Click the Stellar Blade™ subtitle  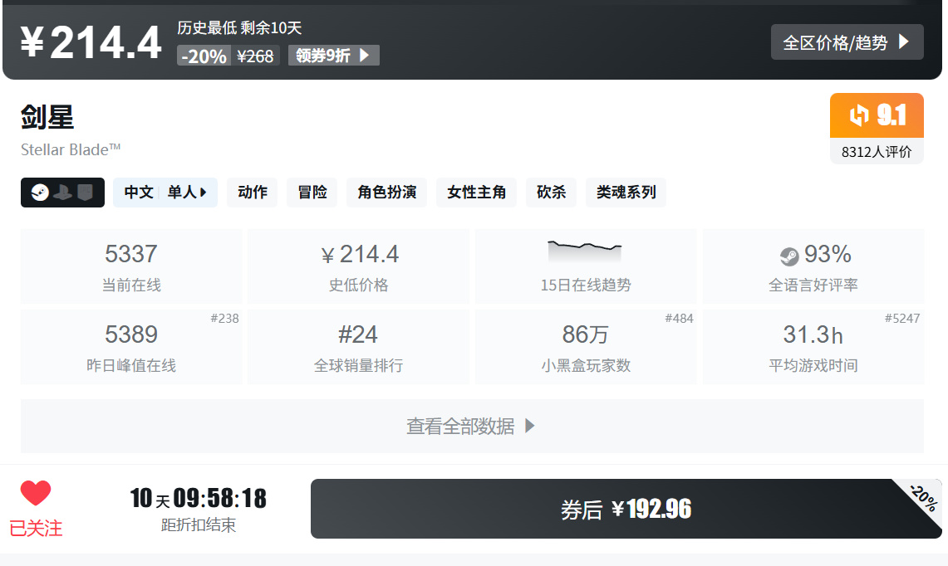pyautogui.click(x=71, y=150)
